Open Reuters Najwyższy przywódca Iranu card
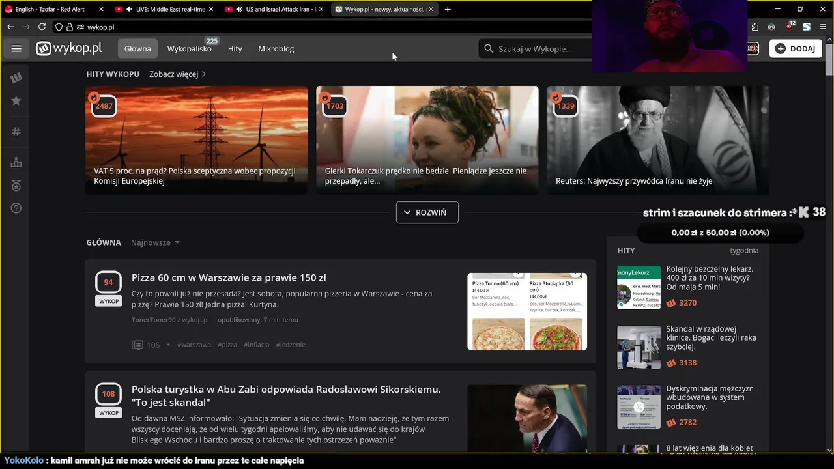 click(658, 140)
